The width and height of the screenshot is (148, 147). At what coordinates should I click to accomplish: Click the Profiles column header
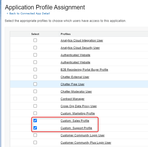[66, 34]
